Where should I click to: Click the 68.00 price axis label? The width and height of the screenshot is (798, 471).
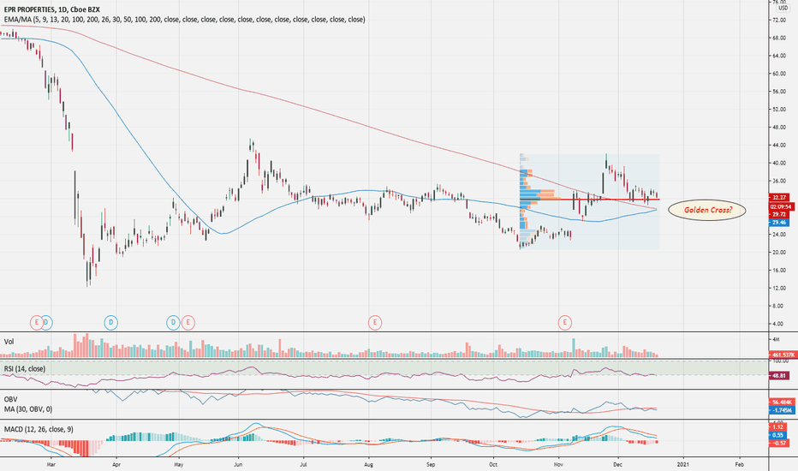(x=780, y=38)
